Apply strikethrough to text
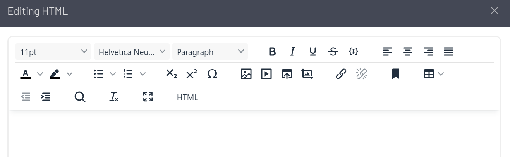This screenshot has width=510, height=157. click(333, 51)
